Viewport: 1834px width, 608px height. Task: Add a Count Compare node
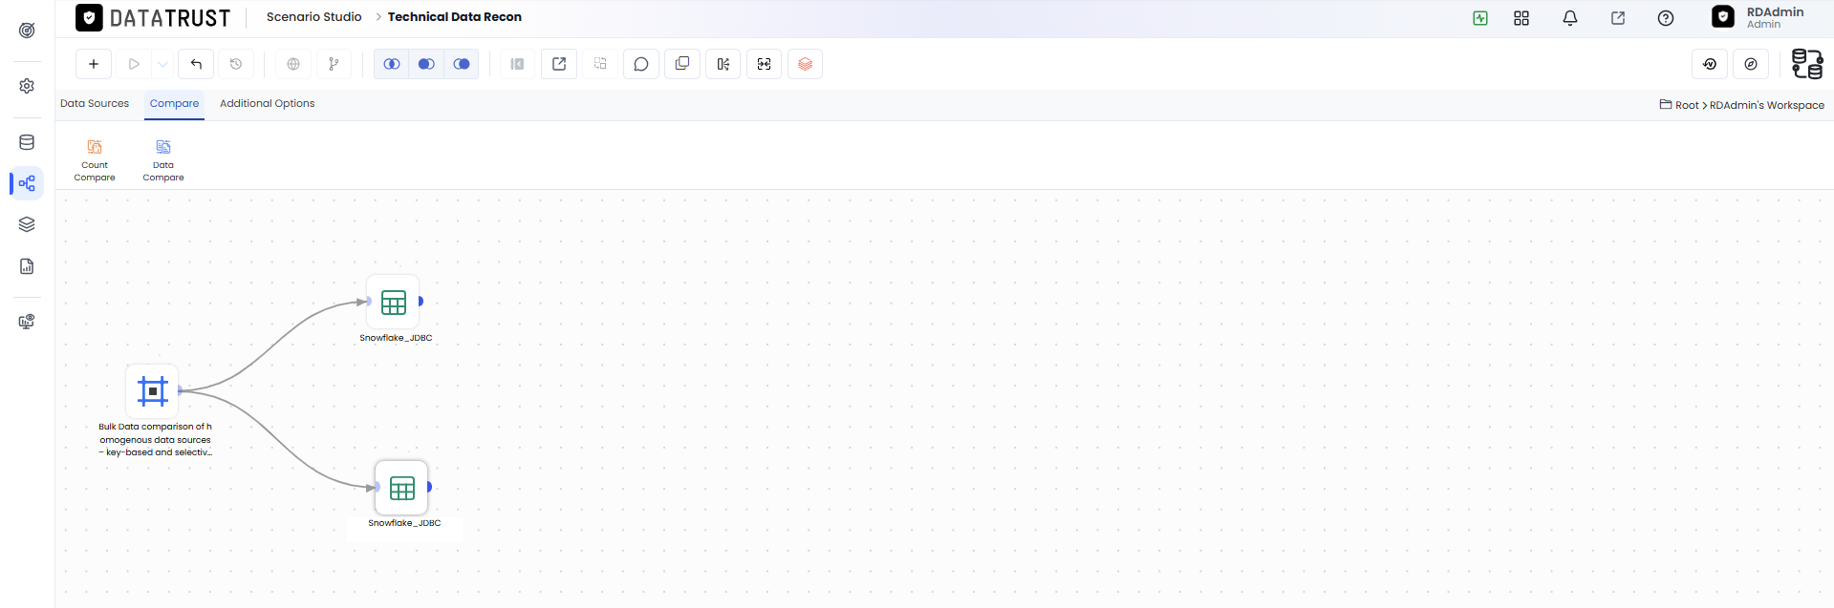coord(95,159)
